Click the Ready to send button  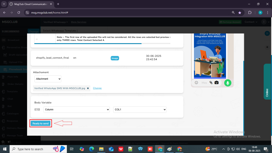[x=40, y=124]
